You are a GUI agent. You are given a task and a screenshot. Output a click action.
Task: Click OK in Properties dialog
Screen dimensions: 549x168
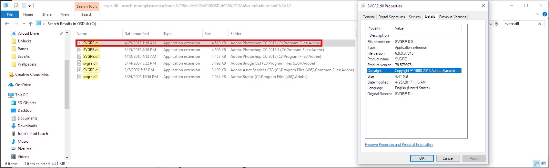coord(422,158)
